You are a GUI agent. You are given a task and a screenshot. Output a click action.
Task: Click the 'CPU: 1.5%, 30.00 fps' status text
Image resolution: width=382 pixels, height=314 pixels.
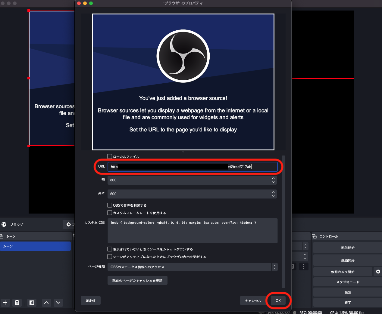(x=347, y=312)
